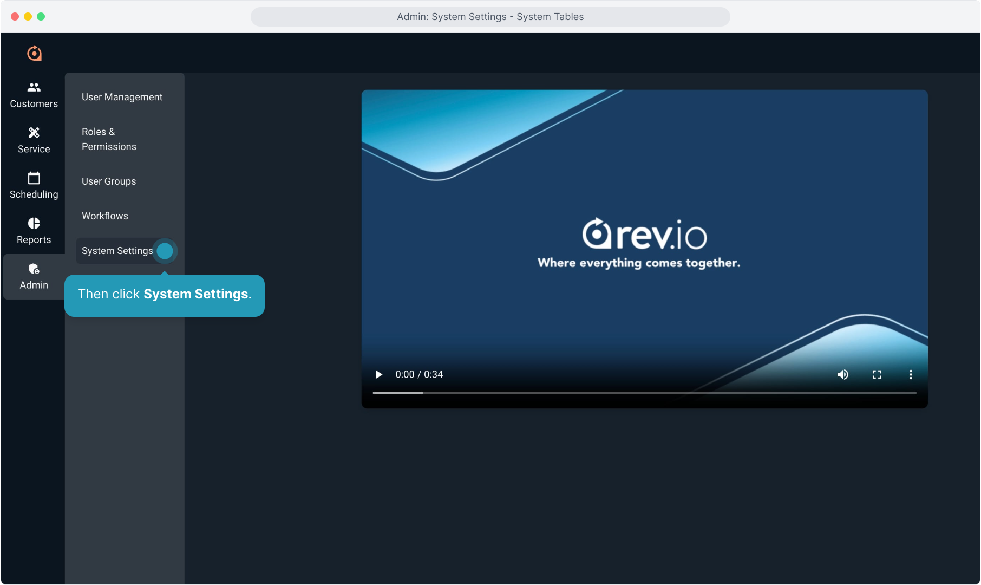Play the rev.io video
Viewport: 981px width, 585px height.
click(x=379, y=374)
